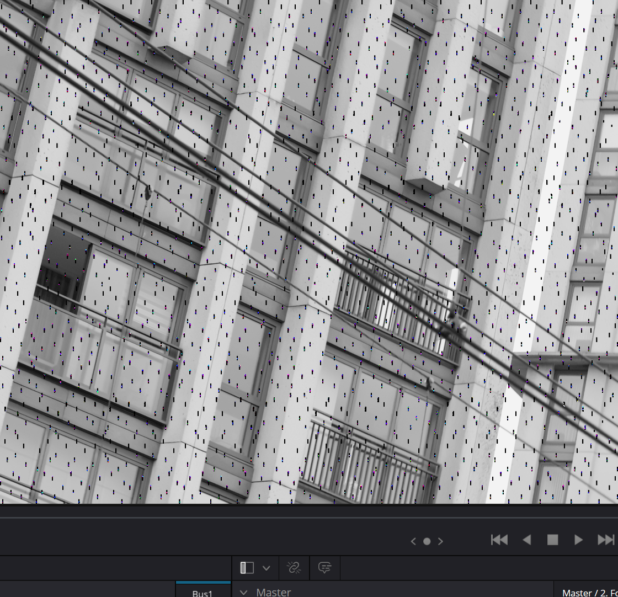Click the Master label
Screen dimensions: 618x597
(274, 592)
